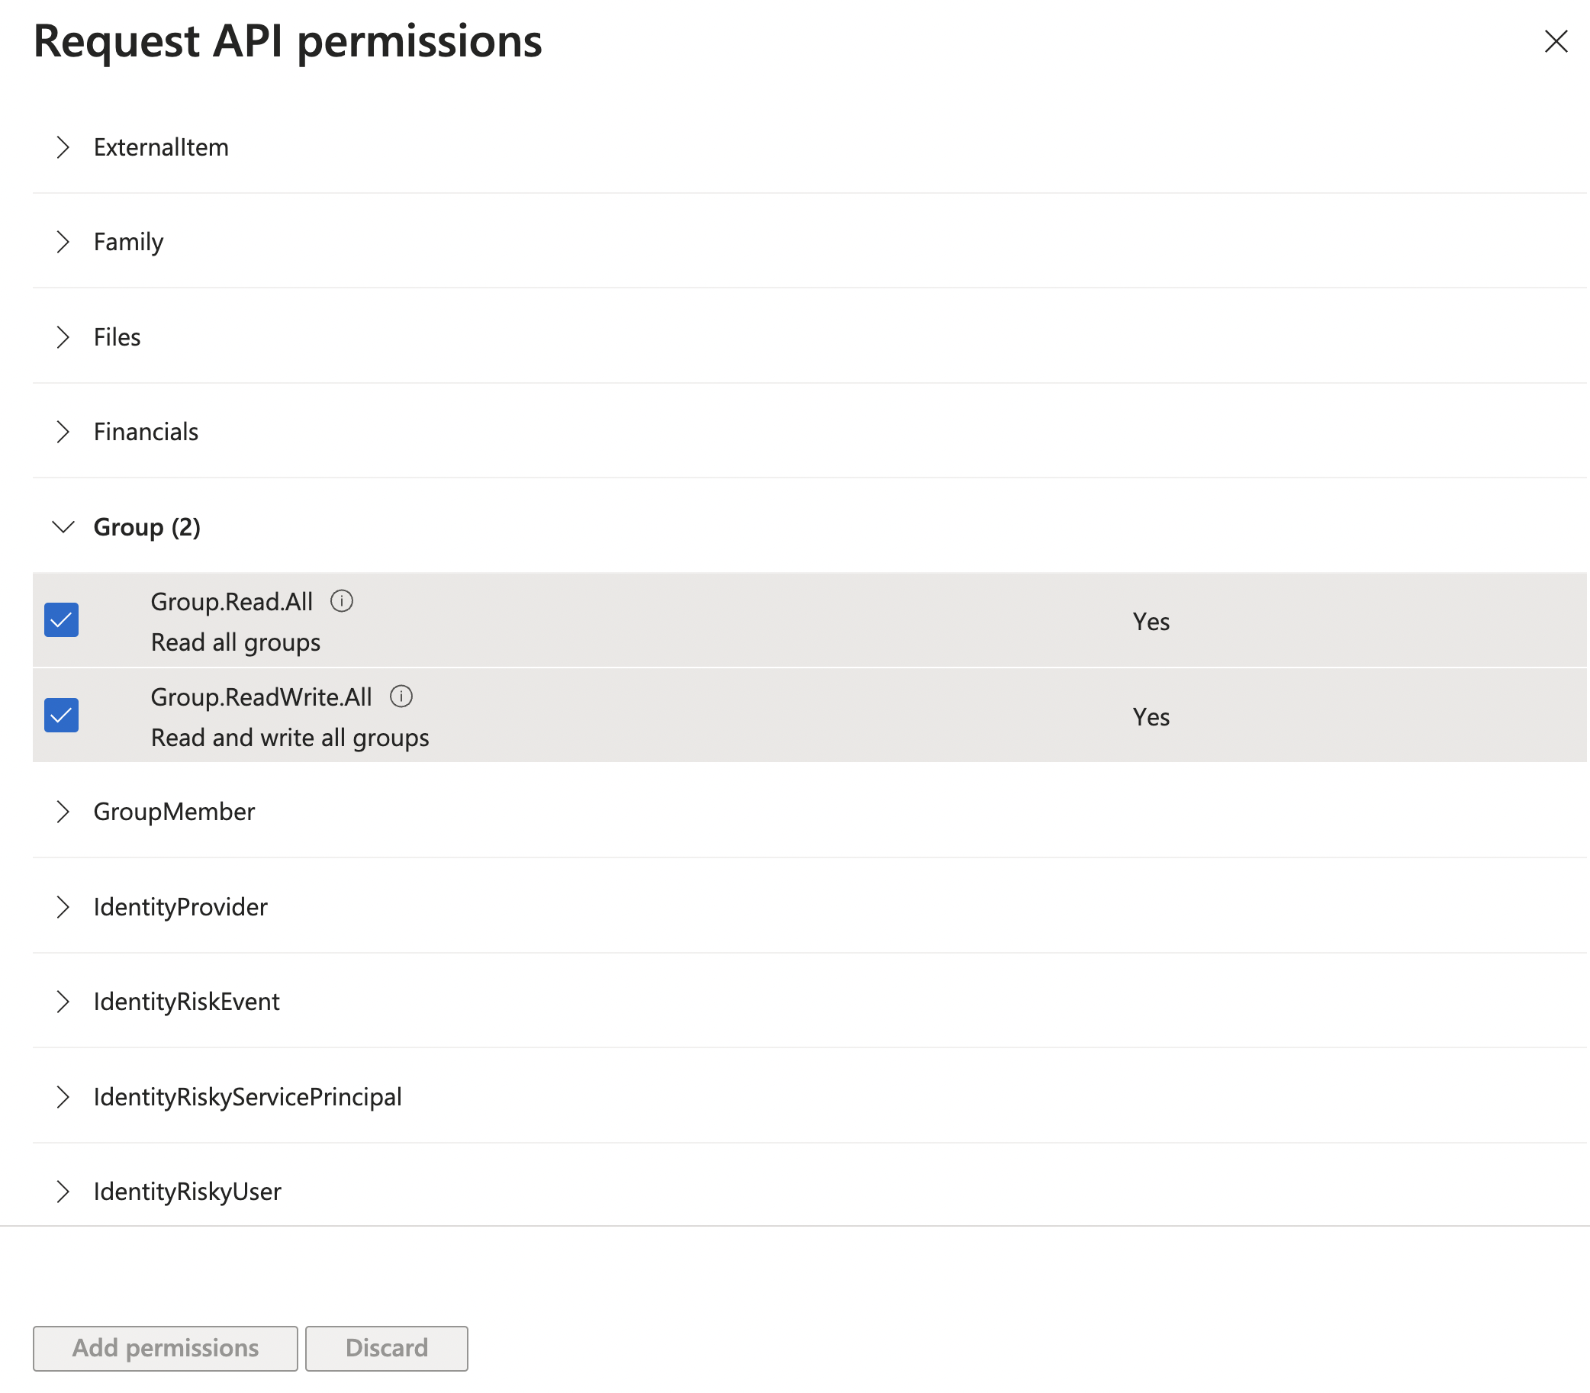The image size is (1590, 1393).
Task: Expand the GroupMember category
Action: click(x=63, y=812)
